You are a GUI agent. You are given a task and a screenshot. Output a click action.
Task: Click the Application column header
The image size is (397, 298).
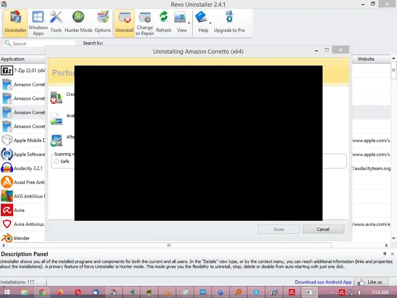22,59
